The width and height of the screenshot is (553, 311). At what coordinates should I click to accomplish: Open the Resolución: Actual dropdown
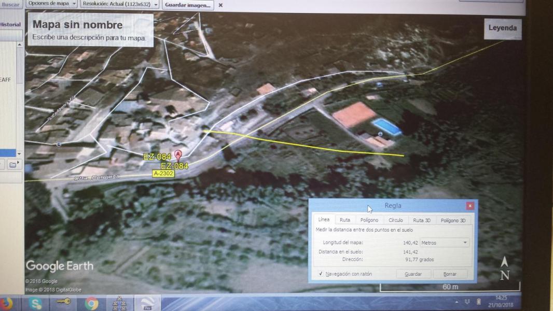tap(120, 4)
